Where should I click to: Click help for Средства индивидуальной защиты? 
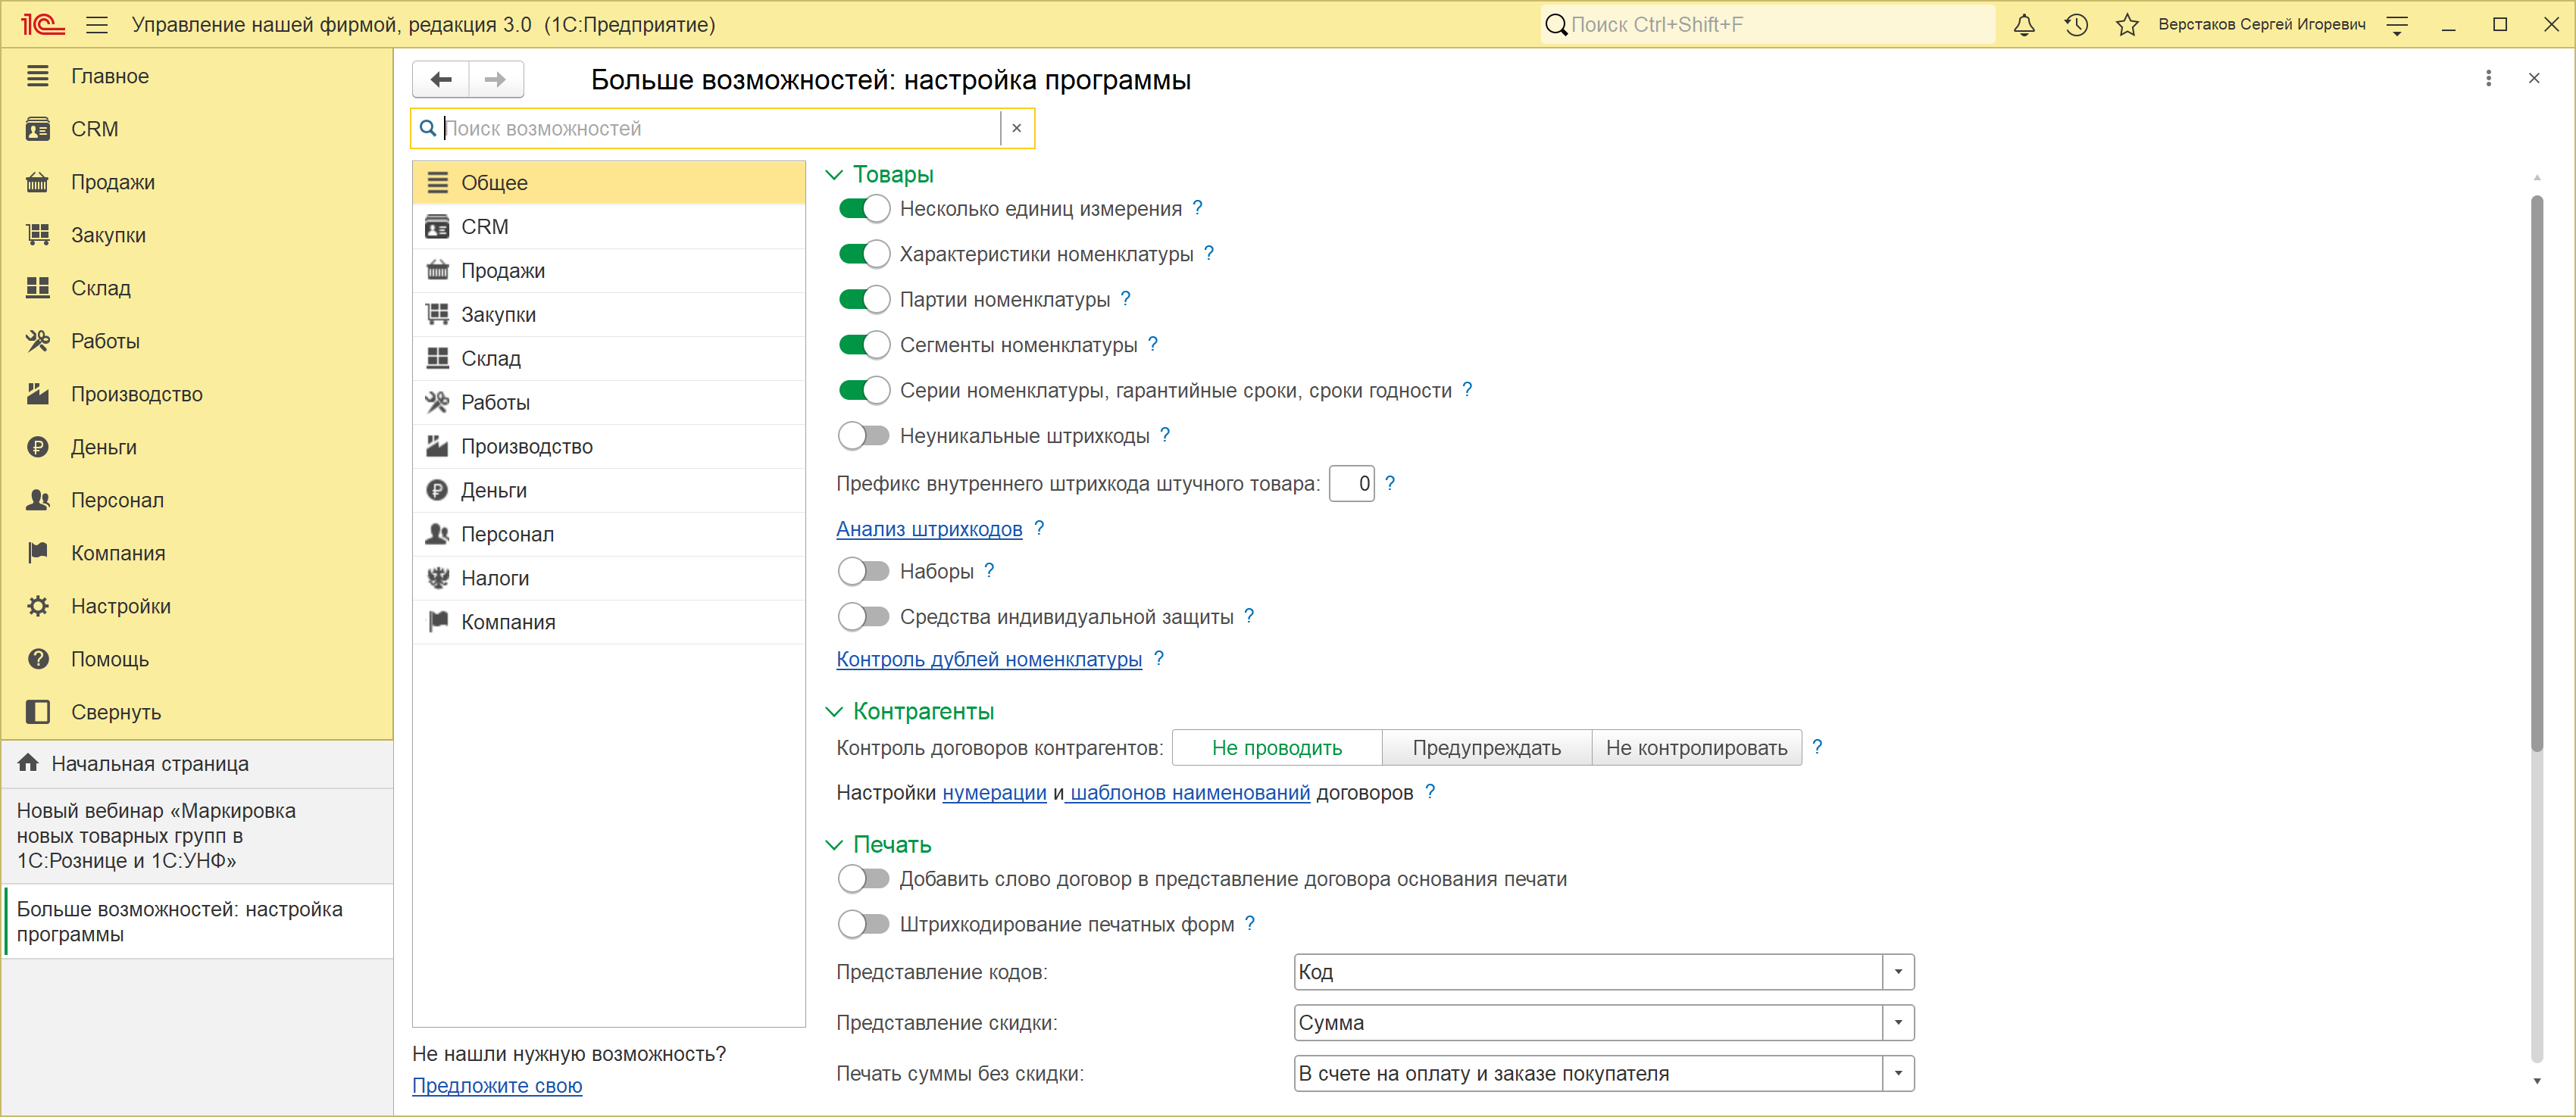click(1248, 616)
